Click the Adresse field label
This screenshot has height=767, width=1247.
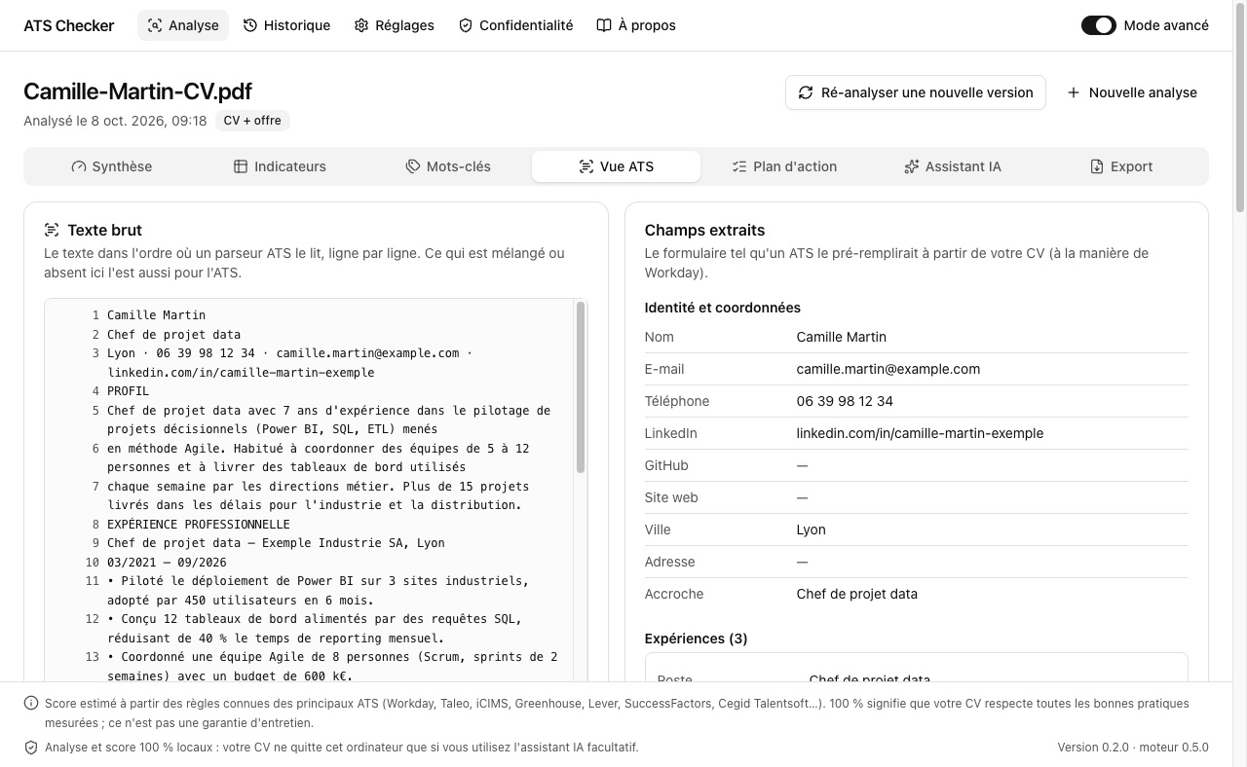coord(670,562)
